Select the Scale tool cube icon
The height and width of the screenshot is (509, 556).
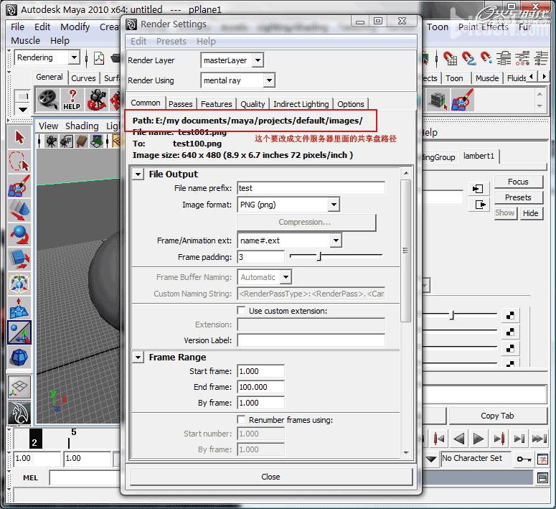[19, 259]
